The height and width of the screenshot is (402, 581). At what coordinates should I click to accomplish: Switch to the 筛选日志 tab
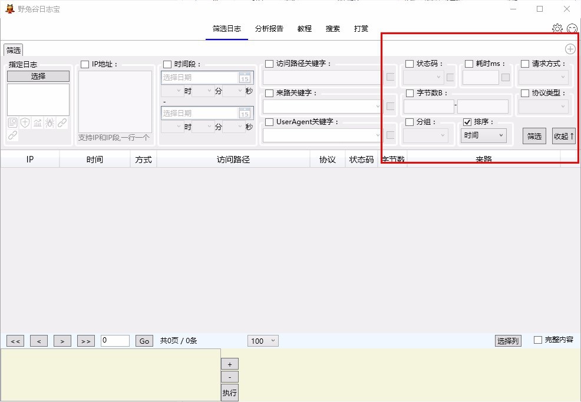click(227, 28)
